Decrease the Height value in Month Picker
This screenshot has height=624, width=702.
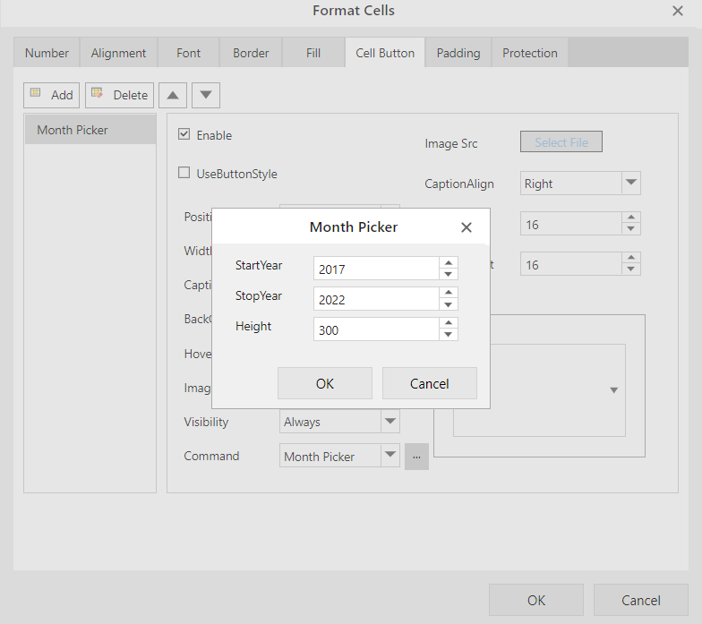pyautogui.click(x=449, y=335)
